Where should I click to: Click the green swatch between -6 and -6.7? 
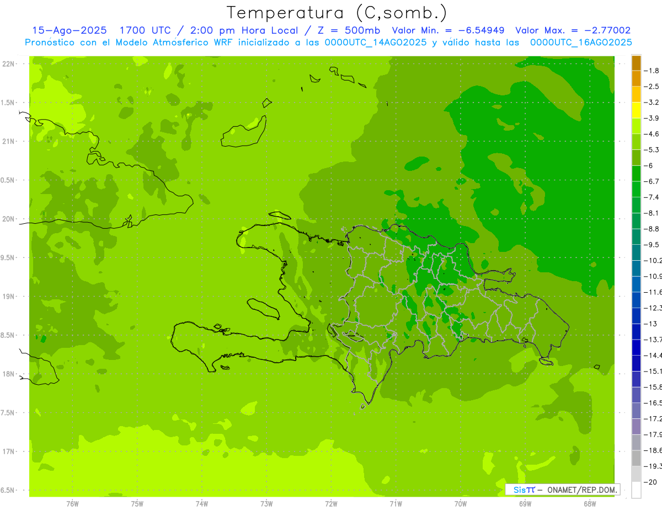[x=636, y=173]
